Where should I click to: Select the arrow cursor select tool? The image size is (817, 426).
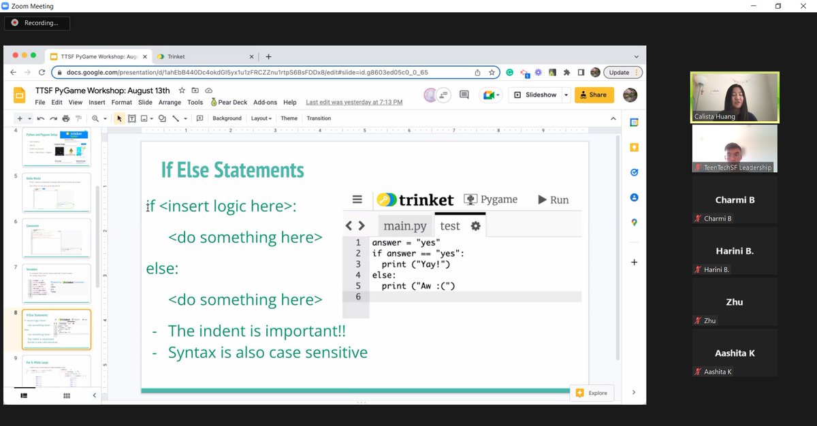120,118
